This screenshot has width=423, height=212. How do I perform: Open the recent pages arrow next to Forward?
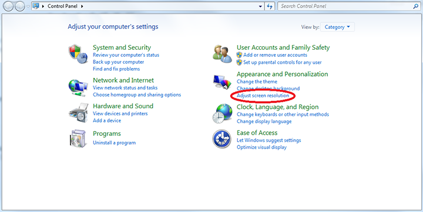click(28, 6)
